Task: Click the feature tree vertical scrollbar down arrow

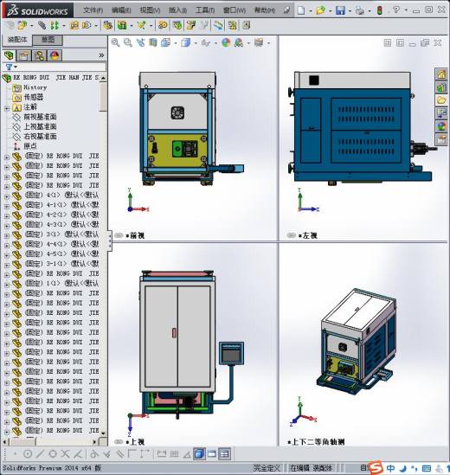Action: [x=103, y=433]
